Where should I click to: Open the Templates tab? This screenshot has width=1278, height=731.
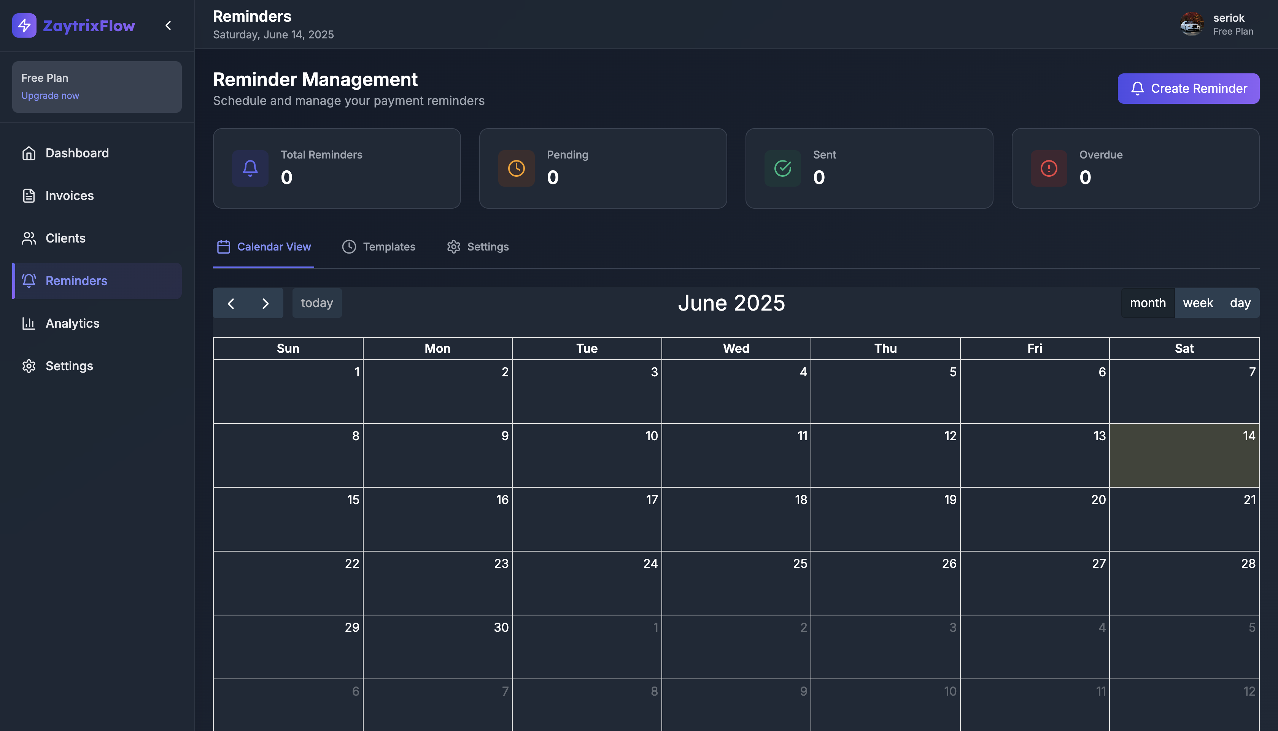point(379,246)
